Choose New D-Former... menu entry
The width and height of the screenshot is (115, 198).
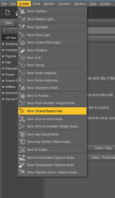tap(52, 96)
